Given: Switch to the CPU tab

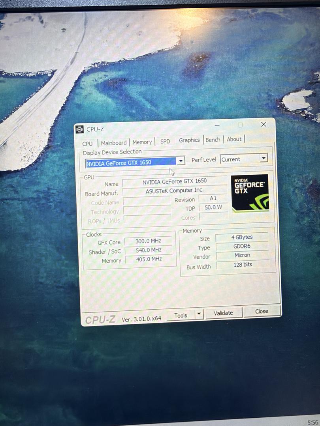Looking at the screenshot, I should click(x=87, y=144).
